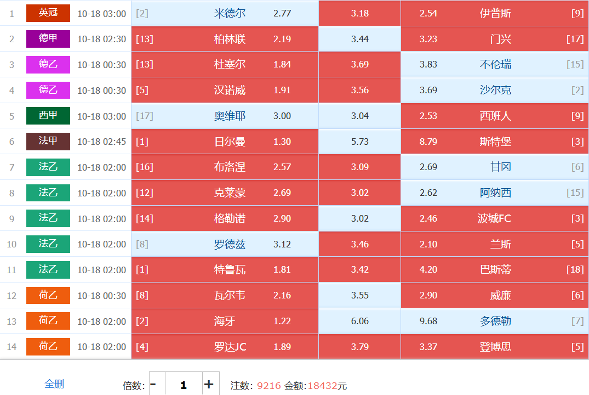Click the 法甲 league badge

[x=48, y=142]
